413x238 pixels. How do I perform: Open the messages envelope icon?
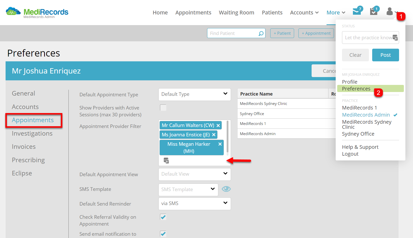point(357,11)
